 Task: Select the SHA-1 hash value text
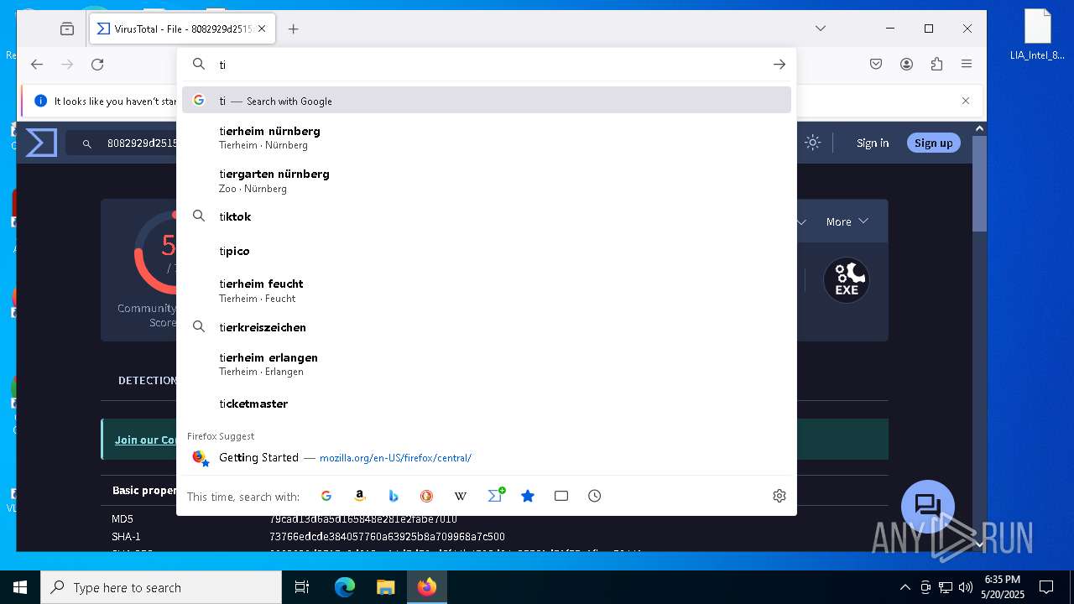387,536
